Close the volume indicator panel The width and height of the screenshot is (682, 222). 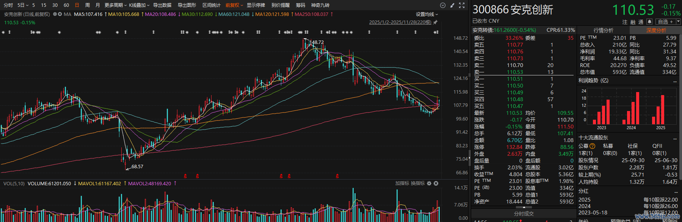pyautogui.click(x=436, y=183)
